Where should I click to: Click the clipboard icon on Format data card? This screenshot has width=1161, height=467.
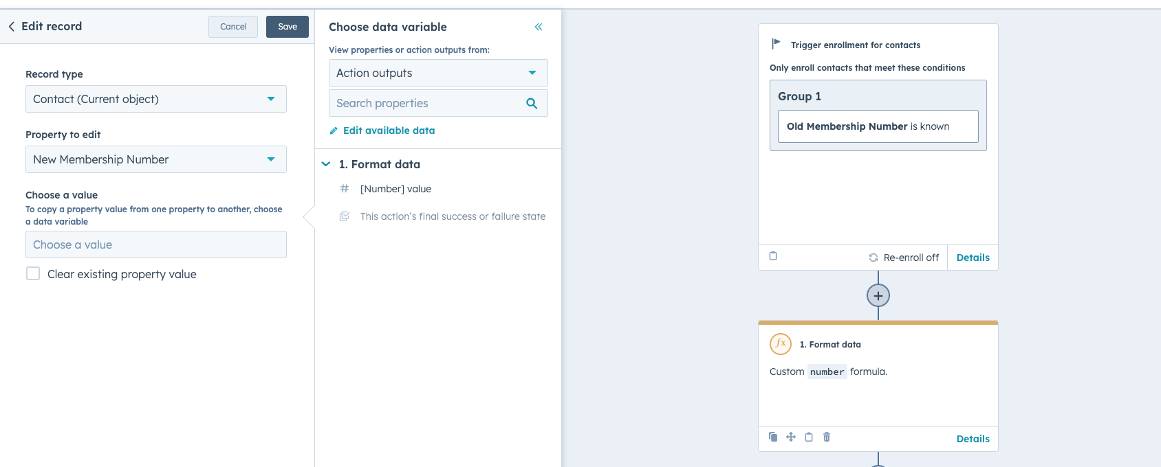click(x=809, y=437)
